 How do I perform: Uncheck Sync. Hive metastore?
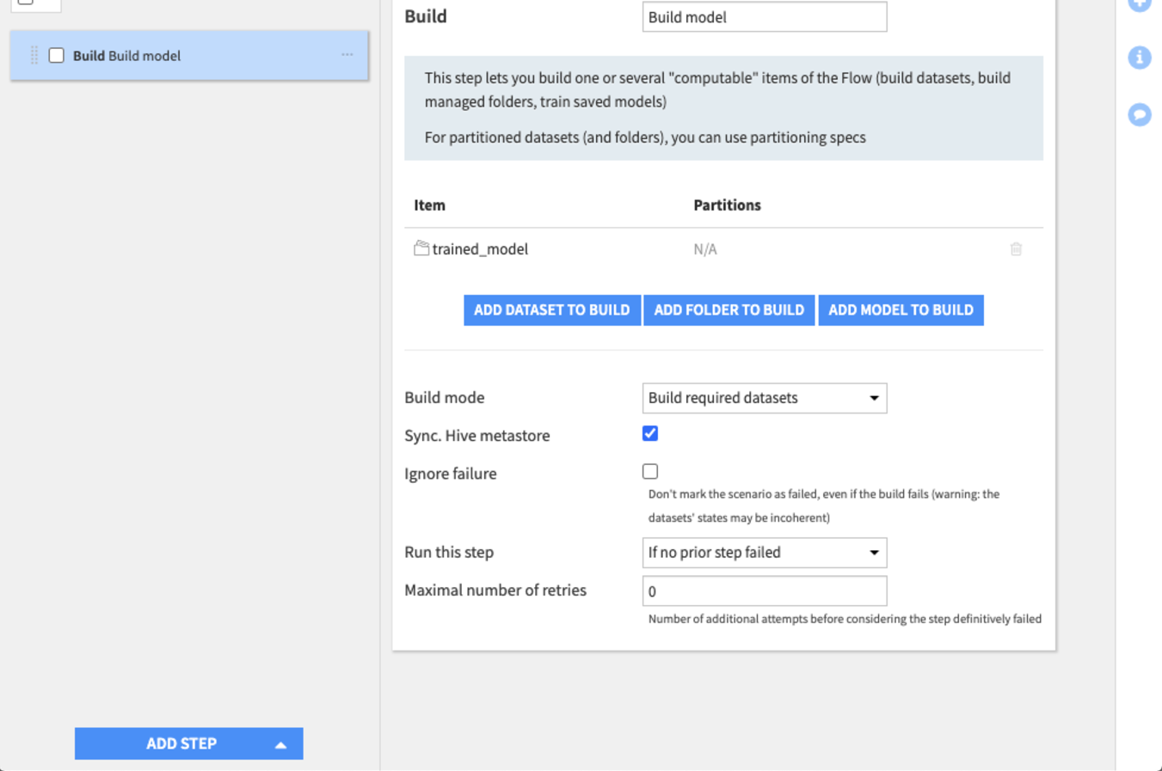tap(650, 434)
